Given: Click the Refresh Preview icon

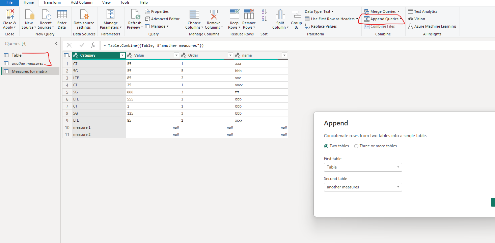Looking at the screenshot, I should click(x=135, y=15).
